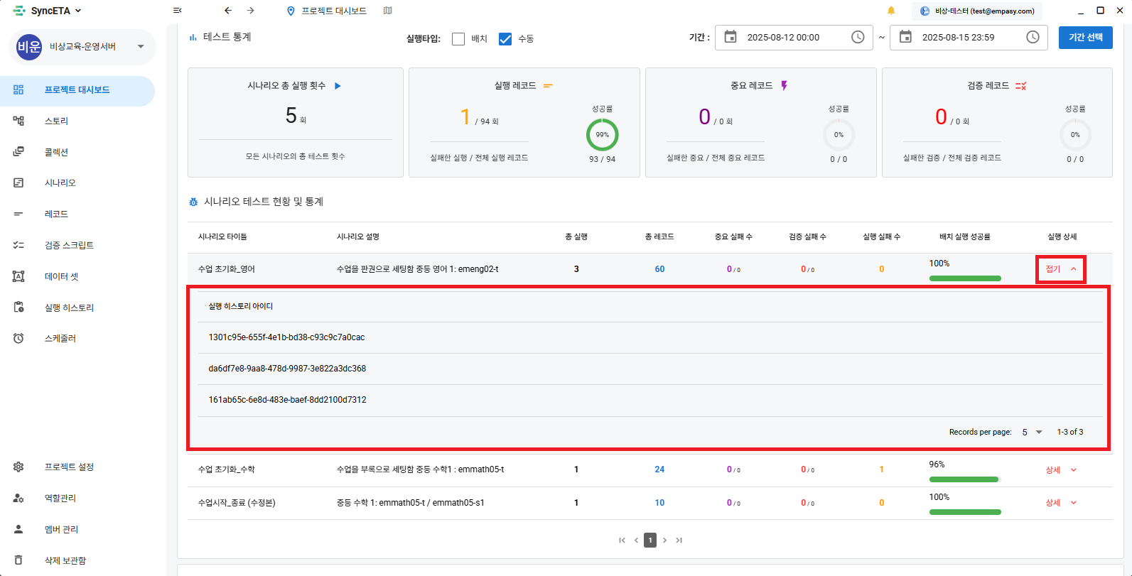The height and width of the screenshot is (576, 1132).
Task: Open clock icon for end time
Action: pos(1033,37)
